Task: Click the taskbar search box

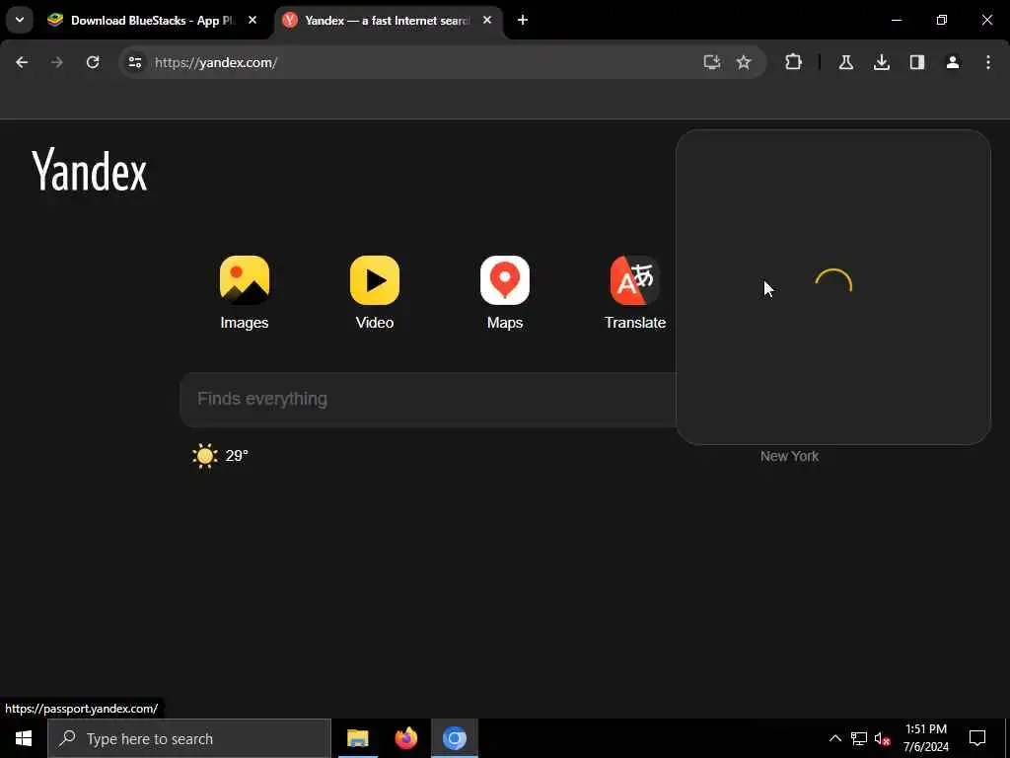Action: click(x=189, y=738)
